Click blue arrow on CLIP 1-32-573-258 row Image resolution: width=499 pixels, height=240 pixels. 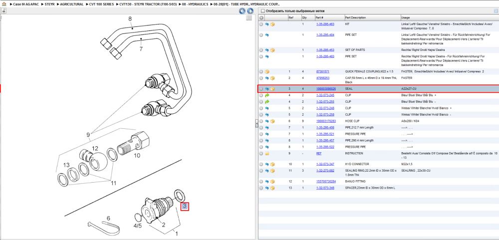coord(266,115)
